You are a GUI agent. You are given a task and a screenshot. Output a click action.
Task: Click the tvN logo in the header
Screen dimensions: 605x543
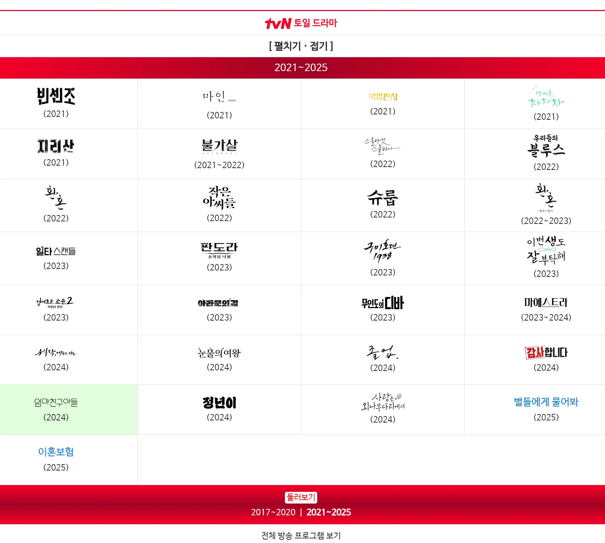[278, 23]
